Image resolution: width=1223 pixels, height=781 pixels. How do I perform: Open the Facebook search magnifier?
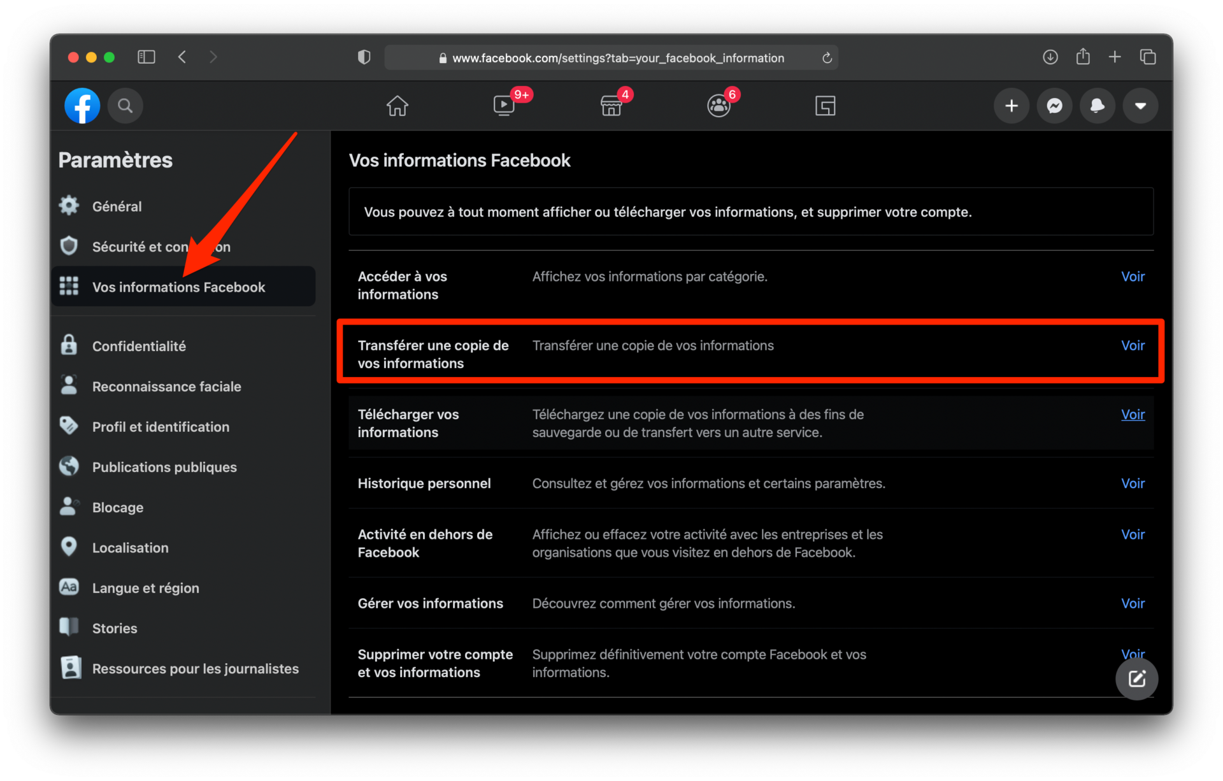tap(125, 106)
